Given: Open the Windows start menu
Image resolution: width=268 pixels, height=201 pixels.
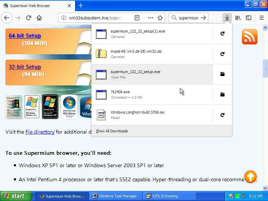Looking at the screenshot, I should pos(16,196).
